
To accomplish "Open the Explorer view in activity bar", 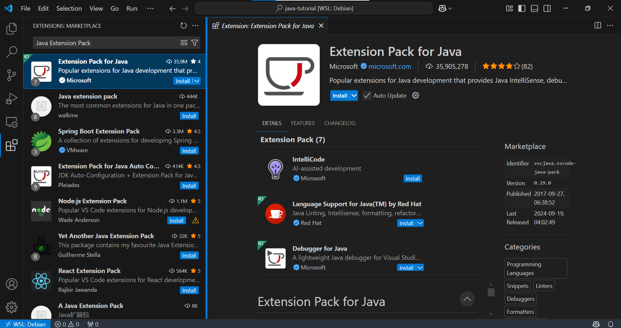I will 12,29.
